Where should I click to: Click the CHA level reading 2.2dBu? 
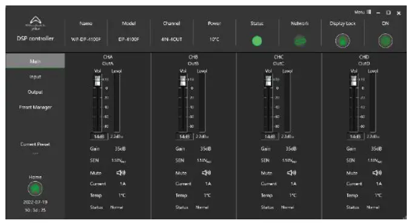[116, 137]
